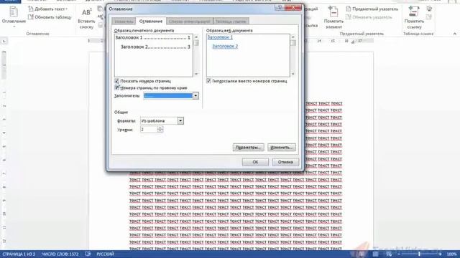
Task: Click the proofing book icon in status bar
Action: pyautogui.click(x=88, y=254)
